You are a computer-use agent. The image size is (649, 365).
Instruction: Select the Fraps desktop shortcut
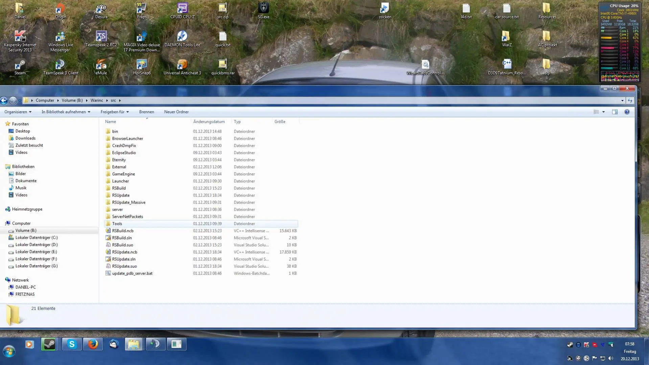142,11
